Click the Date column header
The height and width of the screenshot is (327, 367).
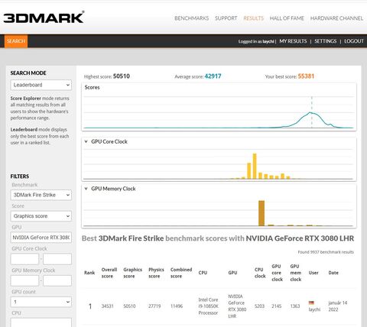pyautogui.click(x=333, y=273)
